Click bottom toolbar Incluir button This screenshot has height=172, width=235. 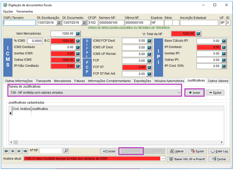pyautogui.click(x=109, y=151)
